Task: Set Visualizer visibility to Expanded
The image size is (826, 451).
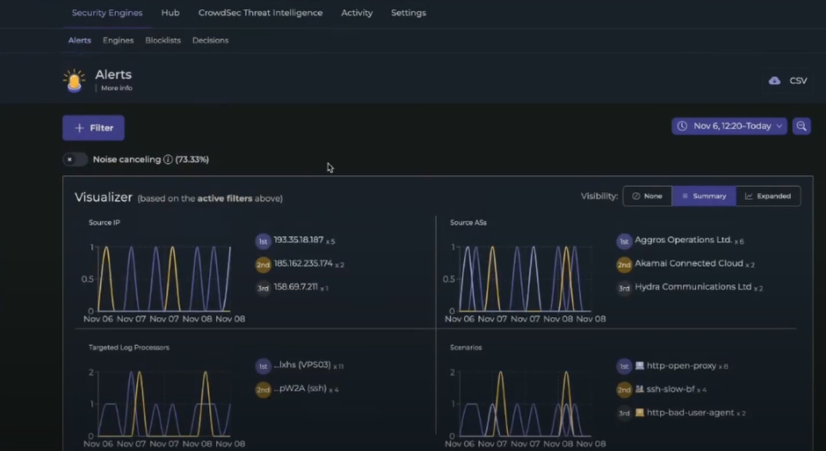Action: [768, 196]
